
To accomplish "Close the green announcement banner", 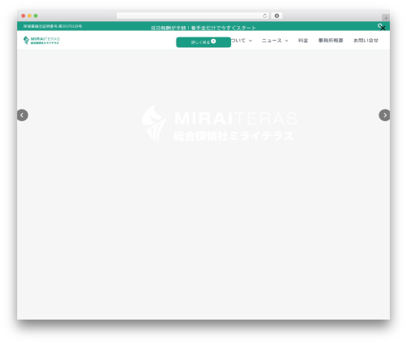I will pos(383,28).
